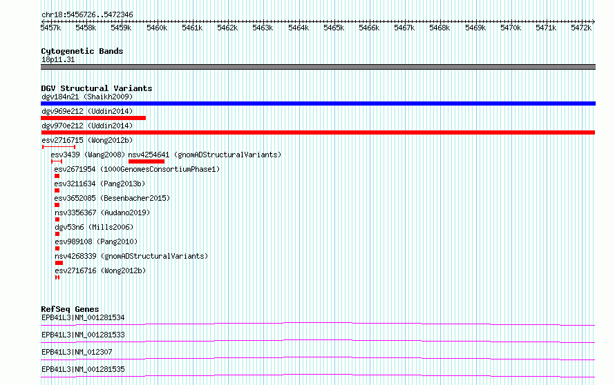
Task: Click the 5465k ruler position
Action: pyautogui.click(x=334, y=28)
